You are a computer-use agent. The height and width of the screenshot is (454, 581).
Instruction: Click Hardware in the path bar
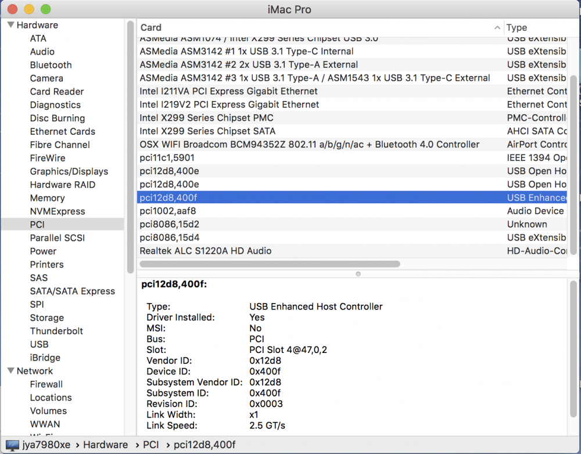[x=106, y=445]
